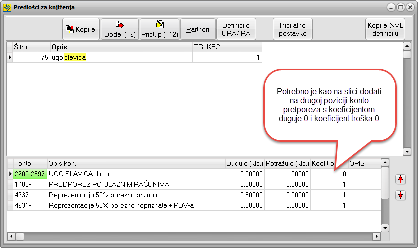Viewport: 418px width, 248px height.
Task: Select Potražuje 1,00000 in 2200-2597 row
Action: [287, 174]
